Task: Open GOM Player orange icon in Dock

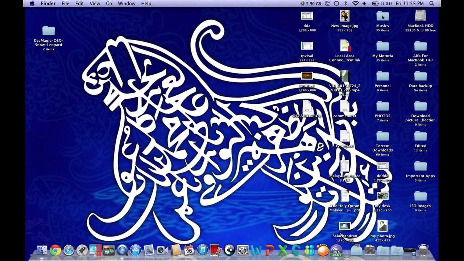Action: point(323,250)
